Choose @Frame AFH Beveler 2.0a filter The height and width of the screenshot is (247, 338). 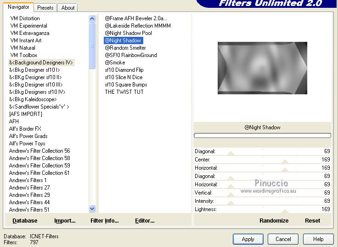(136, 18)
